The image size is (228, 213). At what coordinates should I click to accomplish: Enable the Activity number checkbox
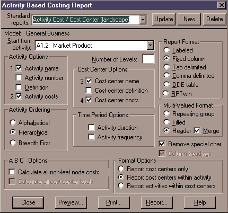tap(19, 78)
